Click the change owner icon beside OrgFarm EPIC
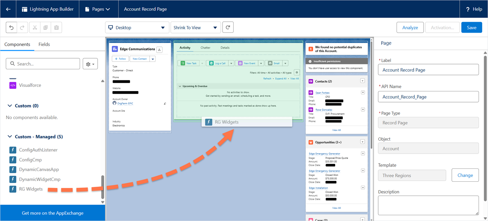The height and width of the screenshot is (221, 488). point(165,103)
